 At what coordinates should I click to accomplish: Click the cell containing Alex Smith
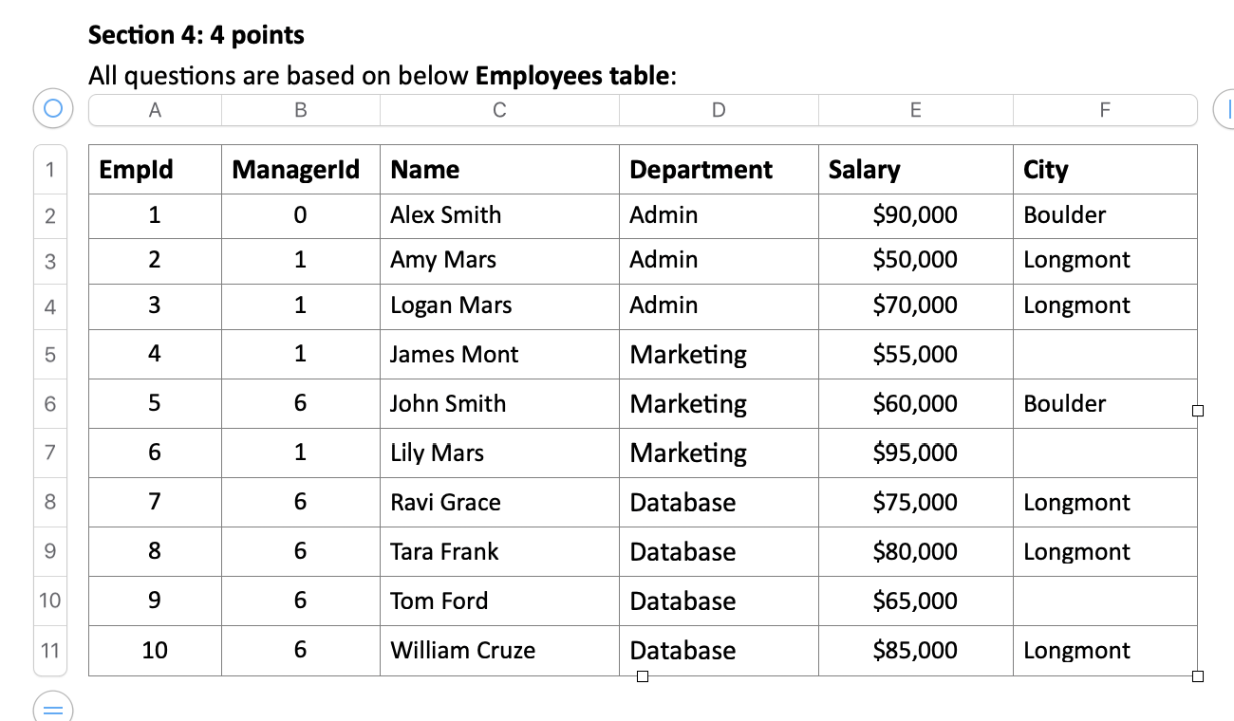445,214
